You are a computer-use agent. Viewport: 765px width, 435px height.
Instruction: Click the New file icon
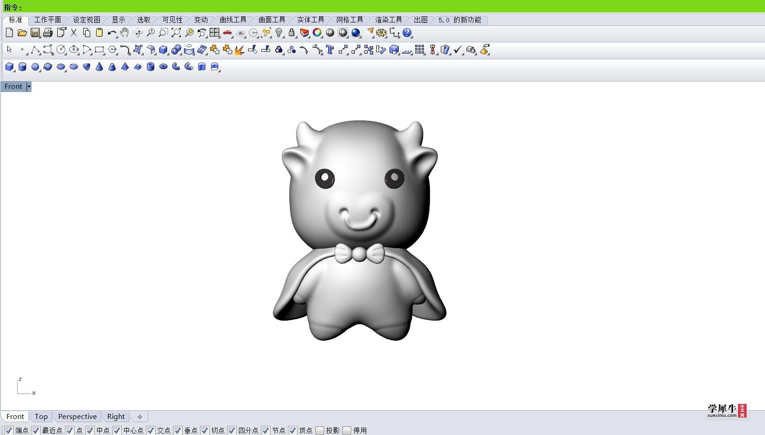pos(9,33)
